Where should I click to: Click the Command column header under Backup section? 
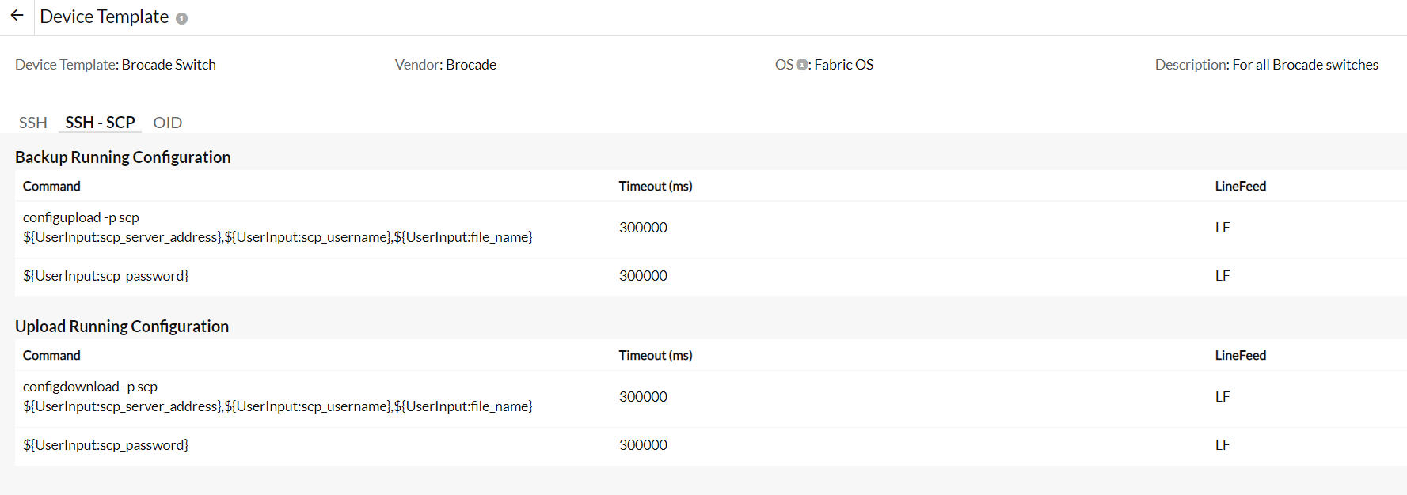[51, 186]
